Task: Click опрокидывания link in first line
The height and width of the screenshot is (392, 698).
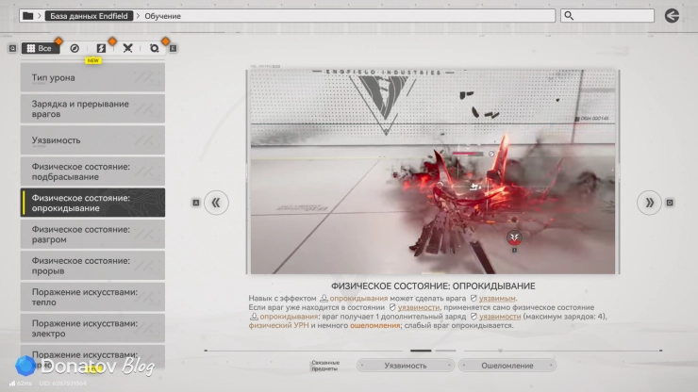Action: 358,298
